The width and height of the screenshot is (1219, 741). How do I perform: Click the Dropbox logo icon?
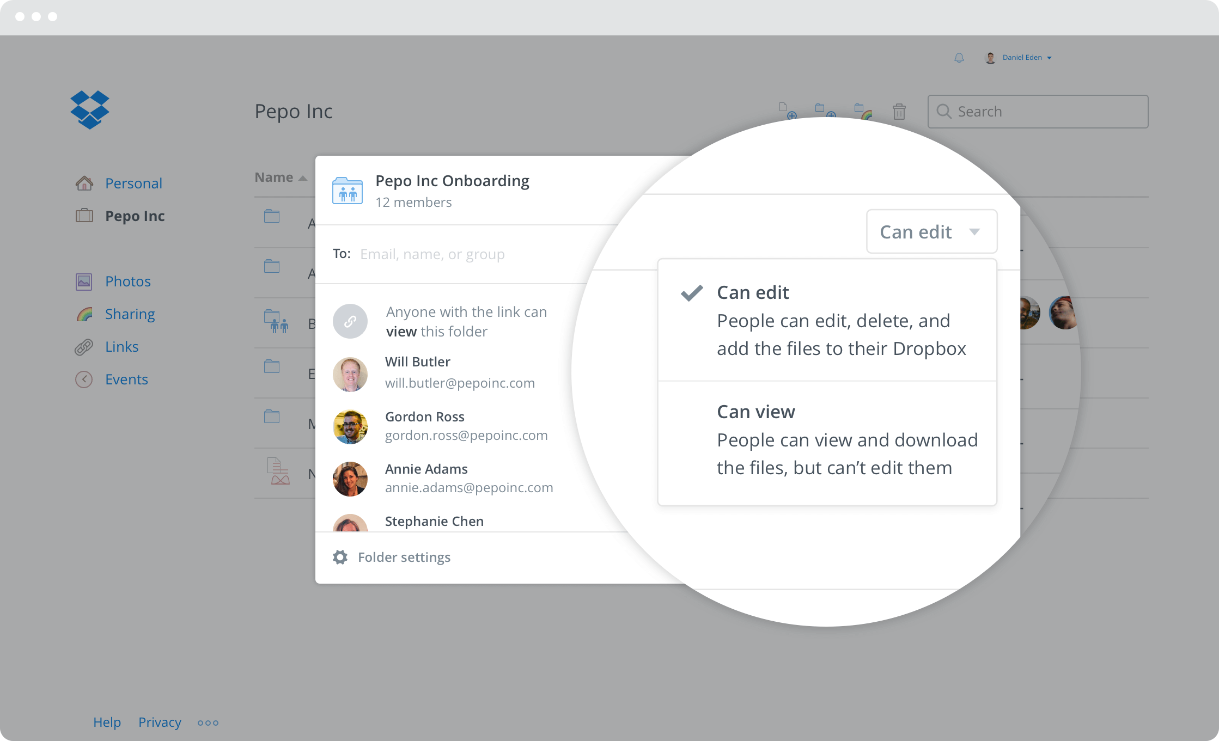click(x=90, y=109)
